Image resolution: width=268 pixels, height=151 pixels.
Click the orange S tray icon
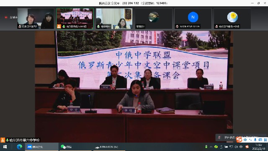247,147
